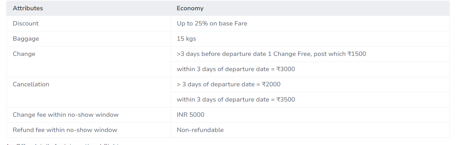
Task: Click the 'Non-refundable' value
Action: pos(200,130)
